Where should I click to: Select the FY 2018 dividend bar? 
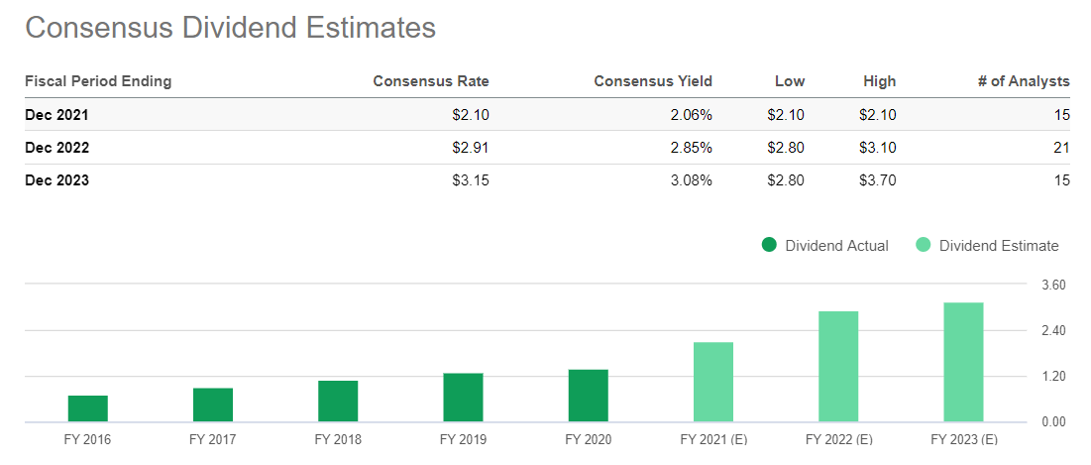(x=338, y=401)
